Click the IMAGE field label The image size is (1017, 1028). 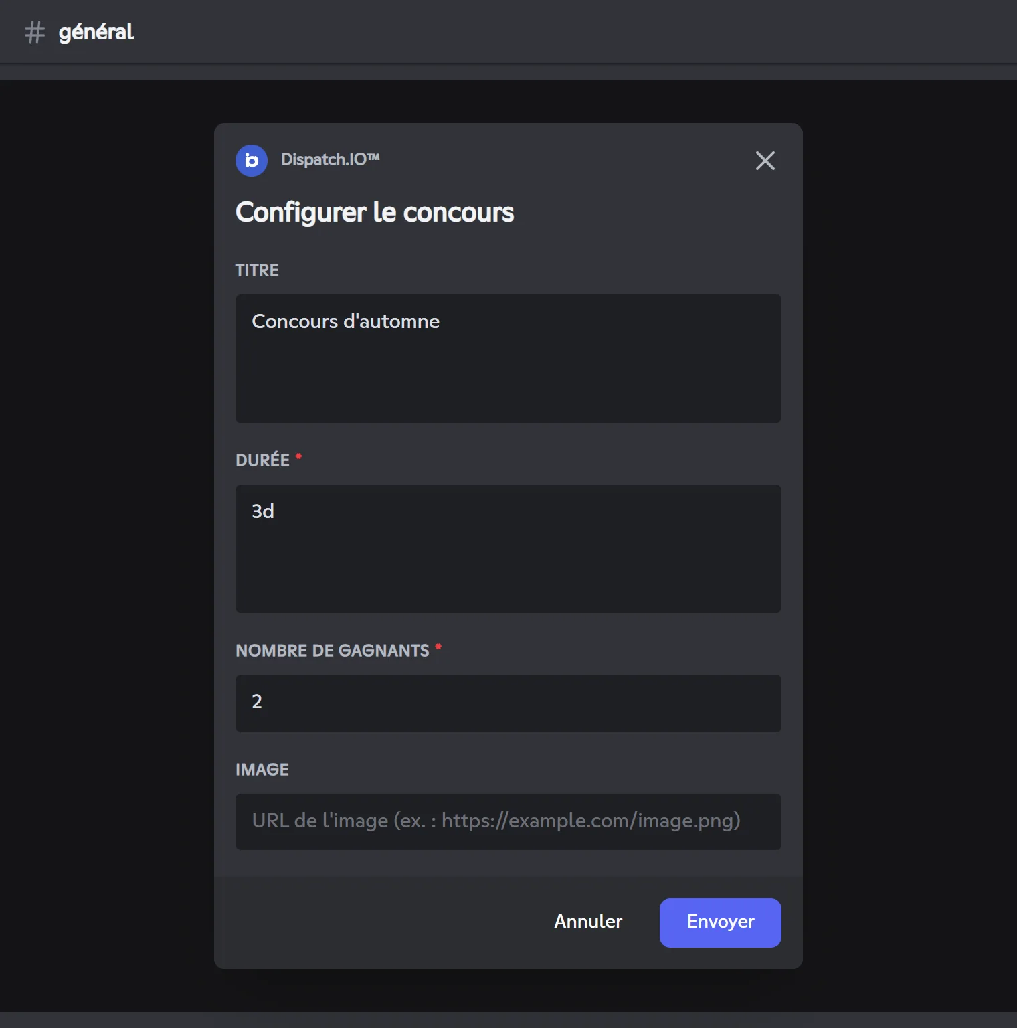[262, 770]
